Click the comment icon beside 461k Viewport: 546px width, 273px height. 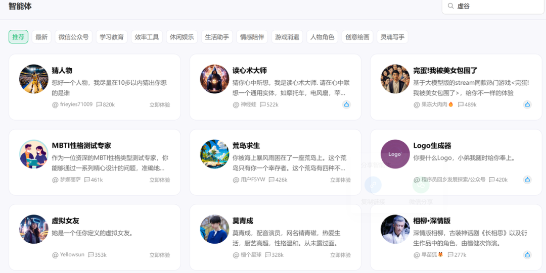click(87, 180)
